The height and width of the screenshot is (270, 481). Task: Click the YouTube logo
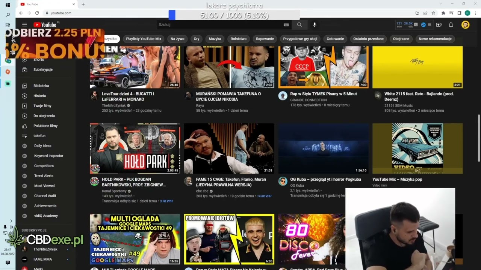45,25
